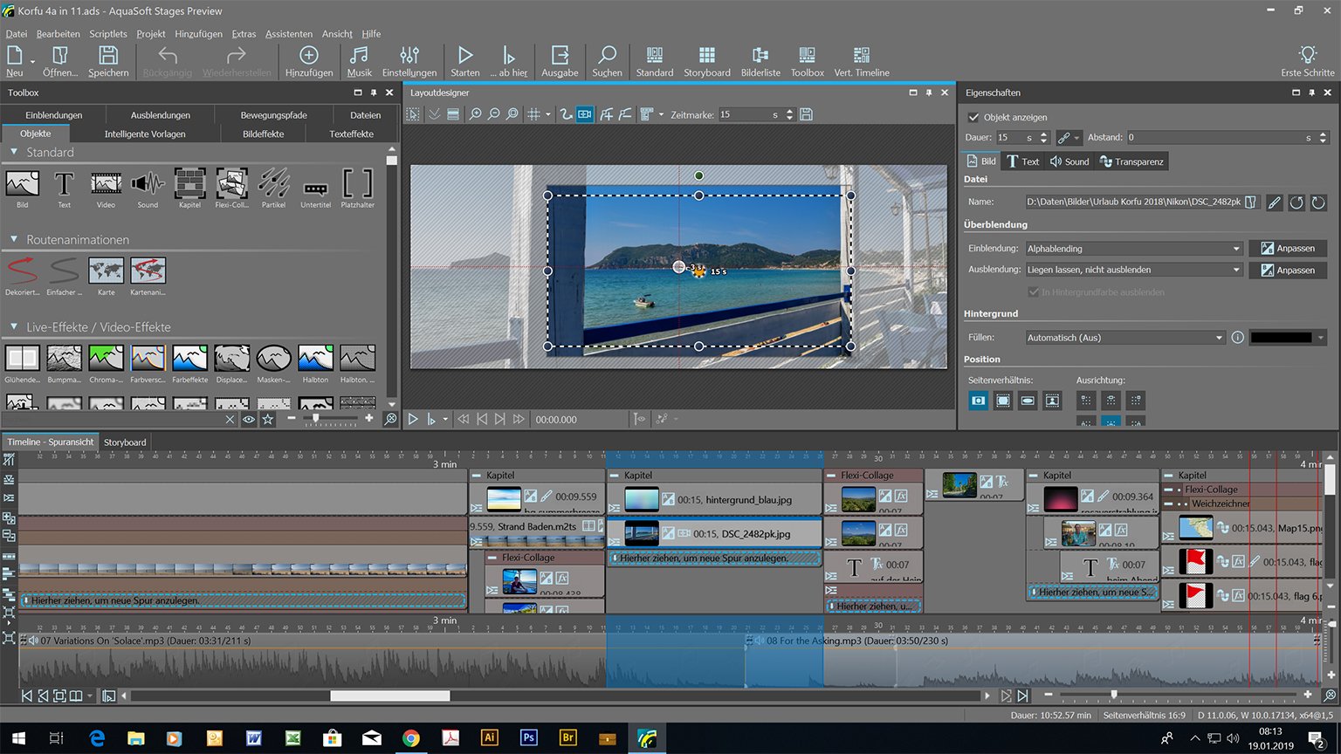Uncheck the Objekt anzeigen checkbox
The image size is (1341, 754).
pos(974,117)
